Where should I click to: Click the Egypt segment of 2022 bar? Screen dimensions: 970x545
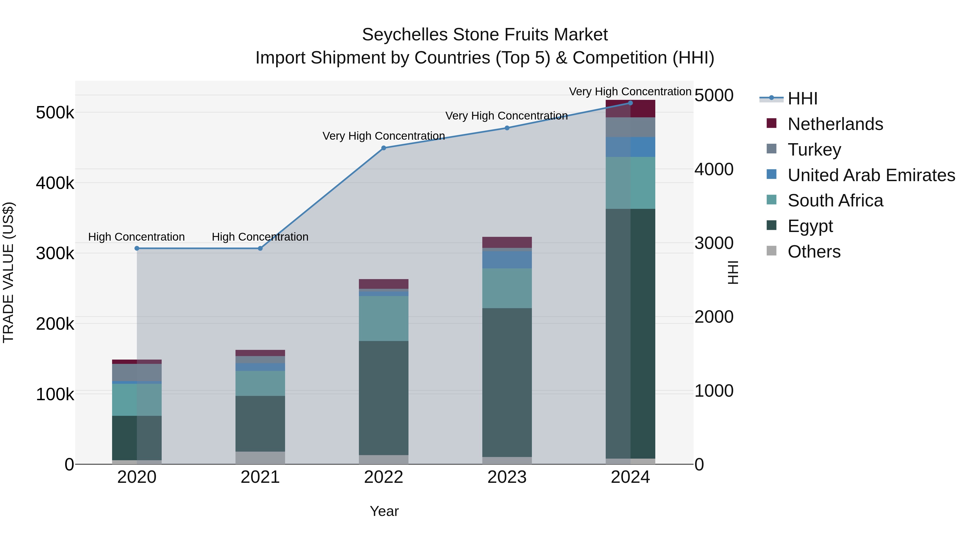point(384,398)
